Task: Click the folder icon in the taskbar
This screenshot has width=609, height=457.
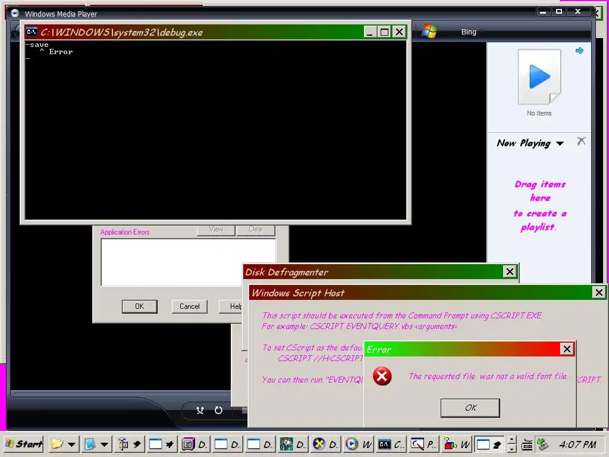Action: (x=57, y=444)
